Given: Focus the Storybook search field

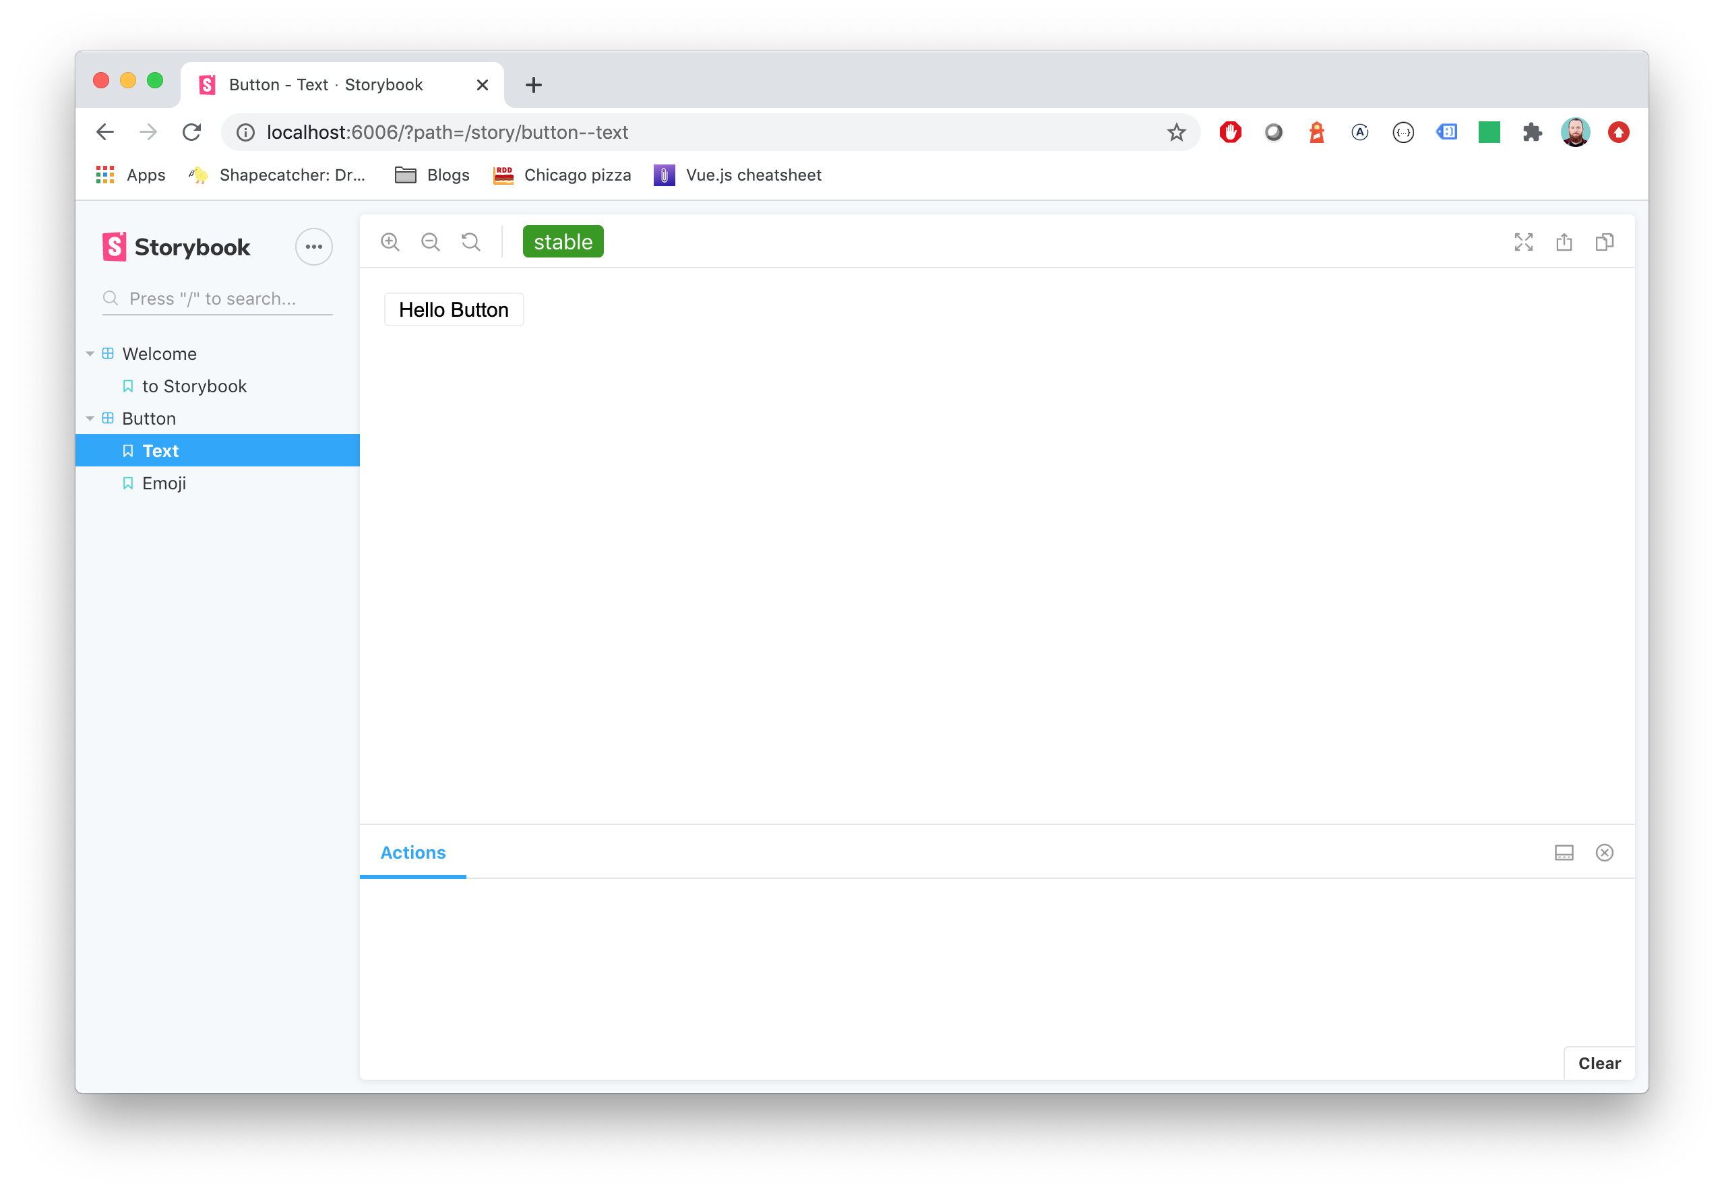Looking at the screenshot, I should coord(224,299).
